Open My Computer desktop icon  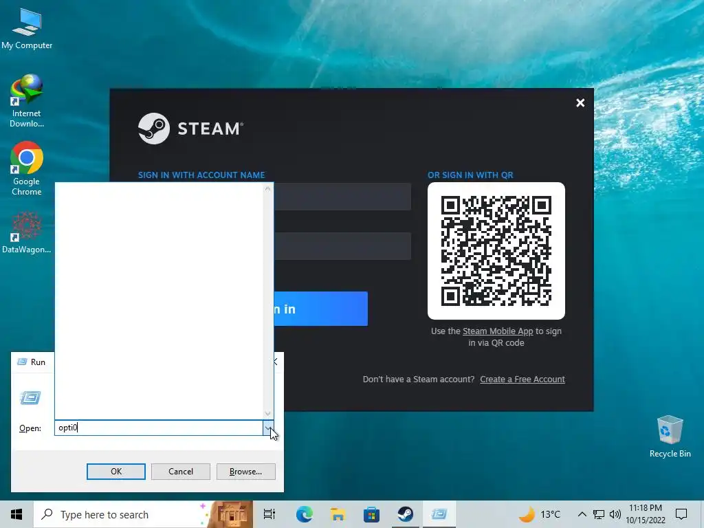click(27, 28)
